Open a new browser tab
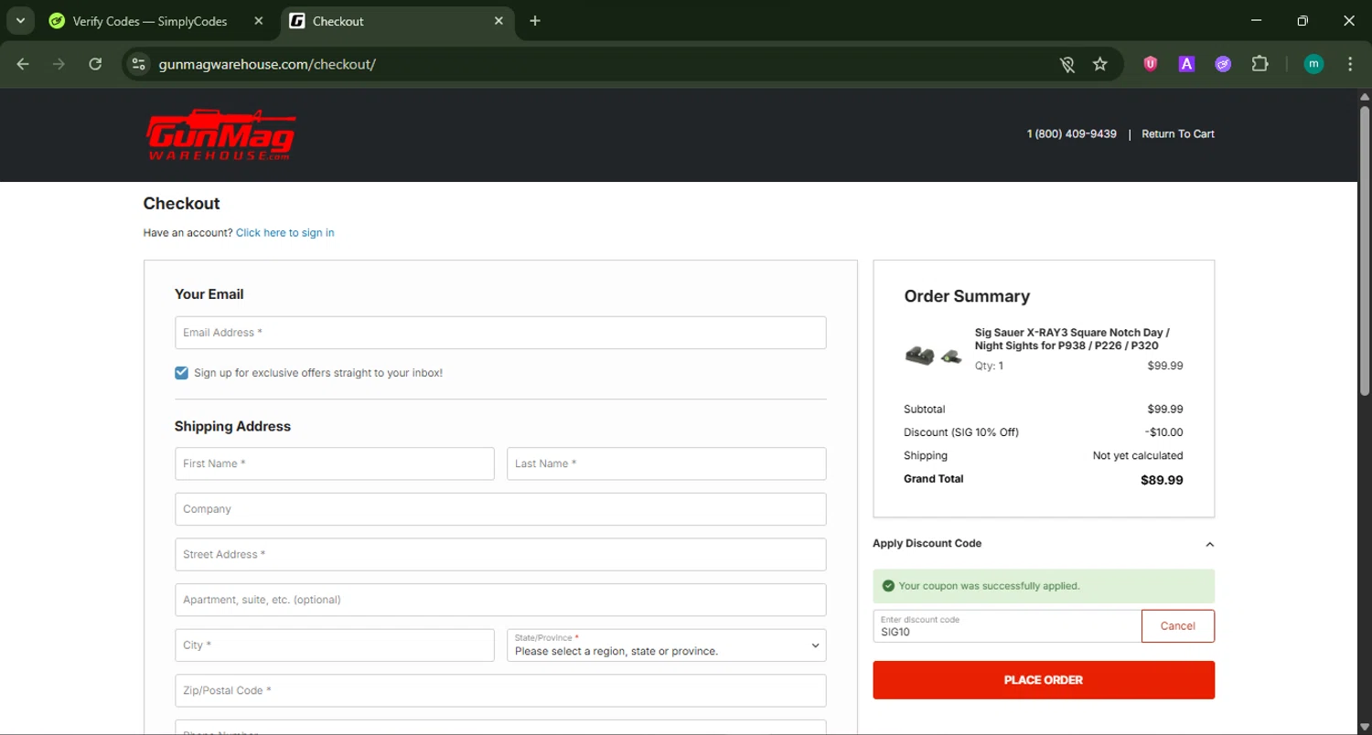The height and width of the screenshot is (735, 1372). click(535, 21)
